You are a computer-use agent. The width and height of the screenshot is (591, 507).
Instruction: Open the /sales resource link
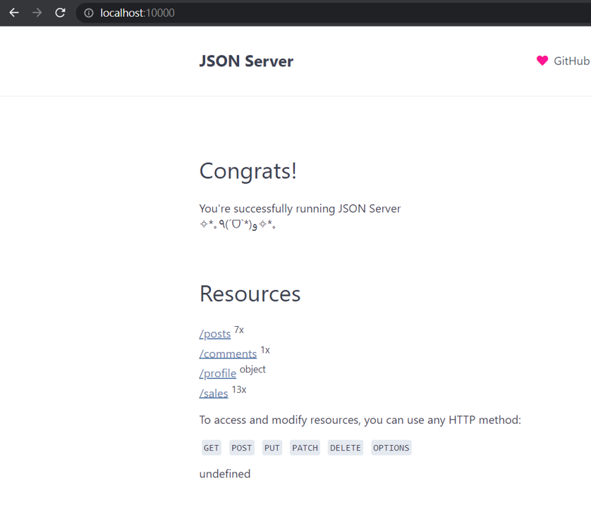point(214,394)
